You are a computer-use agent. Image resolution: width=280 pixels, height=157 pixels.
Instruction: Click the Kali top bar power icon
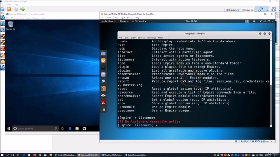pos(269,21)
